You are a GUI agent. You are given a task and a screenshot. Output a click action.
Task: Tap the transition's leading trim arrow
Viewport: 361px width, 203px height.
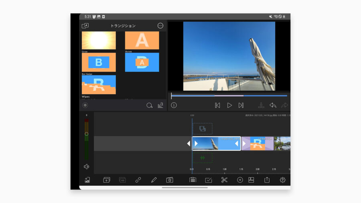[x=244, y=143]
